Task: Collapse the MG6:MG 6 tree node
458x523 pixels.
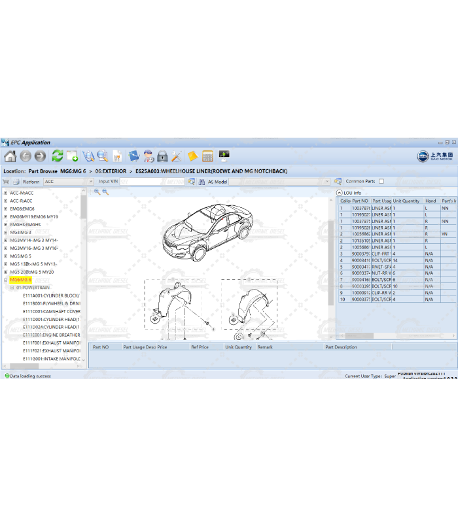Action: click(5, 280)
